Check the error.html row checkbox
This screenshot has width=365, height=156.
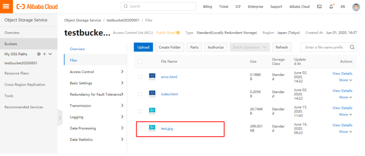(x=140, y=77)
